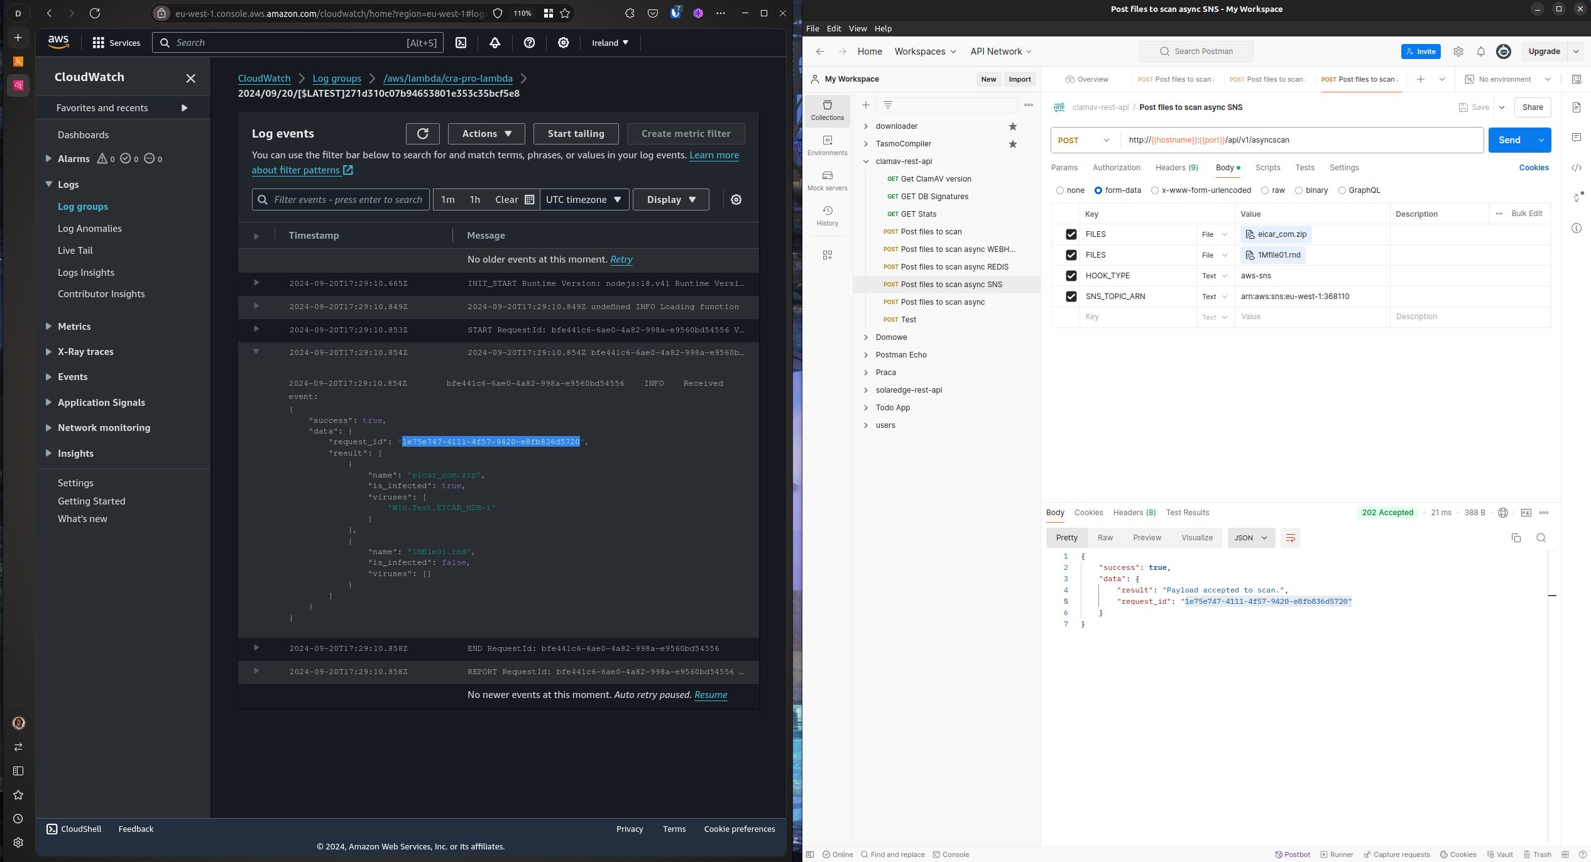This screenshot has width=1591, height=862.
Task: Click the Start tailing button
Action: (576, 134)
